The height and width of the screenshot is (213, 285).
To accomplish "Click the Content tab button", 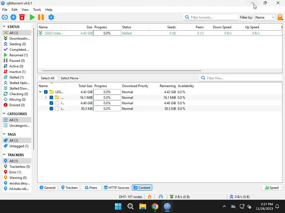I will pos(142,188).
